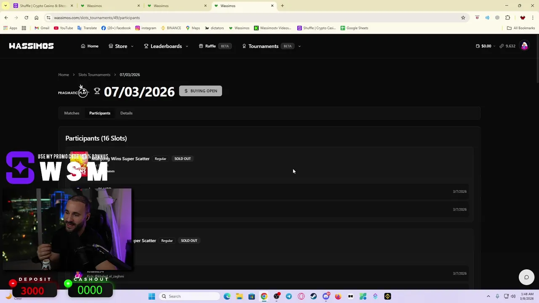Open Binance app from the taskbar
This screenshot has height=303, width=539.
(388, 296)
